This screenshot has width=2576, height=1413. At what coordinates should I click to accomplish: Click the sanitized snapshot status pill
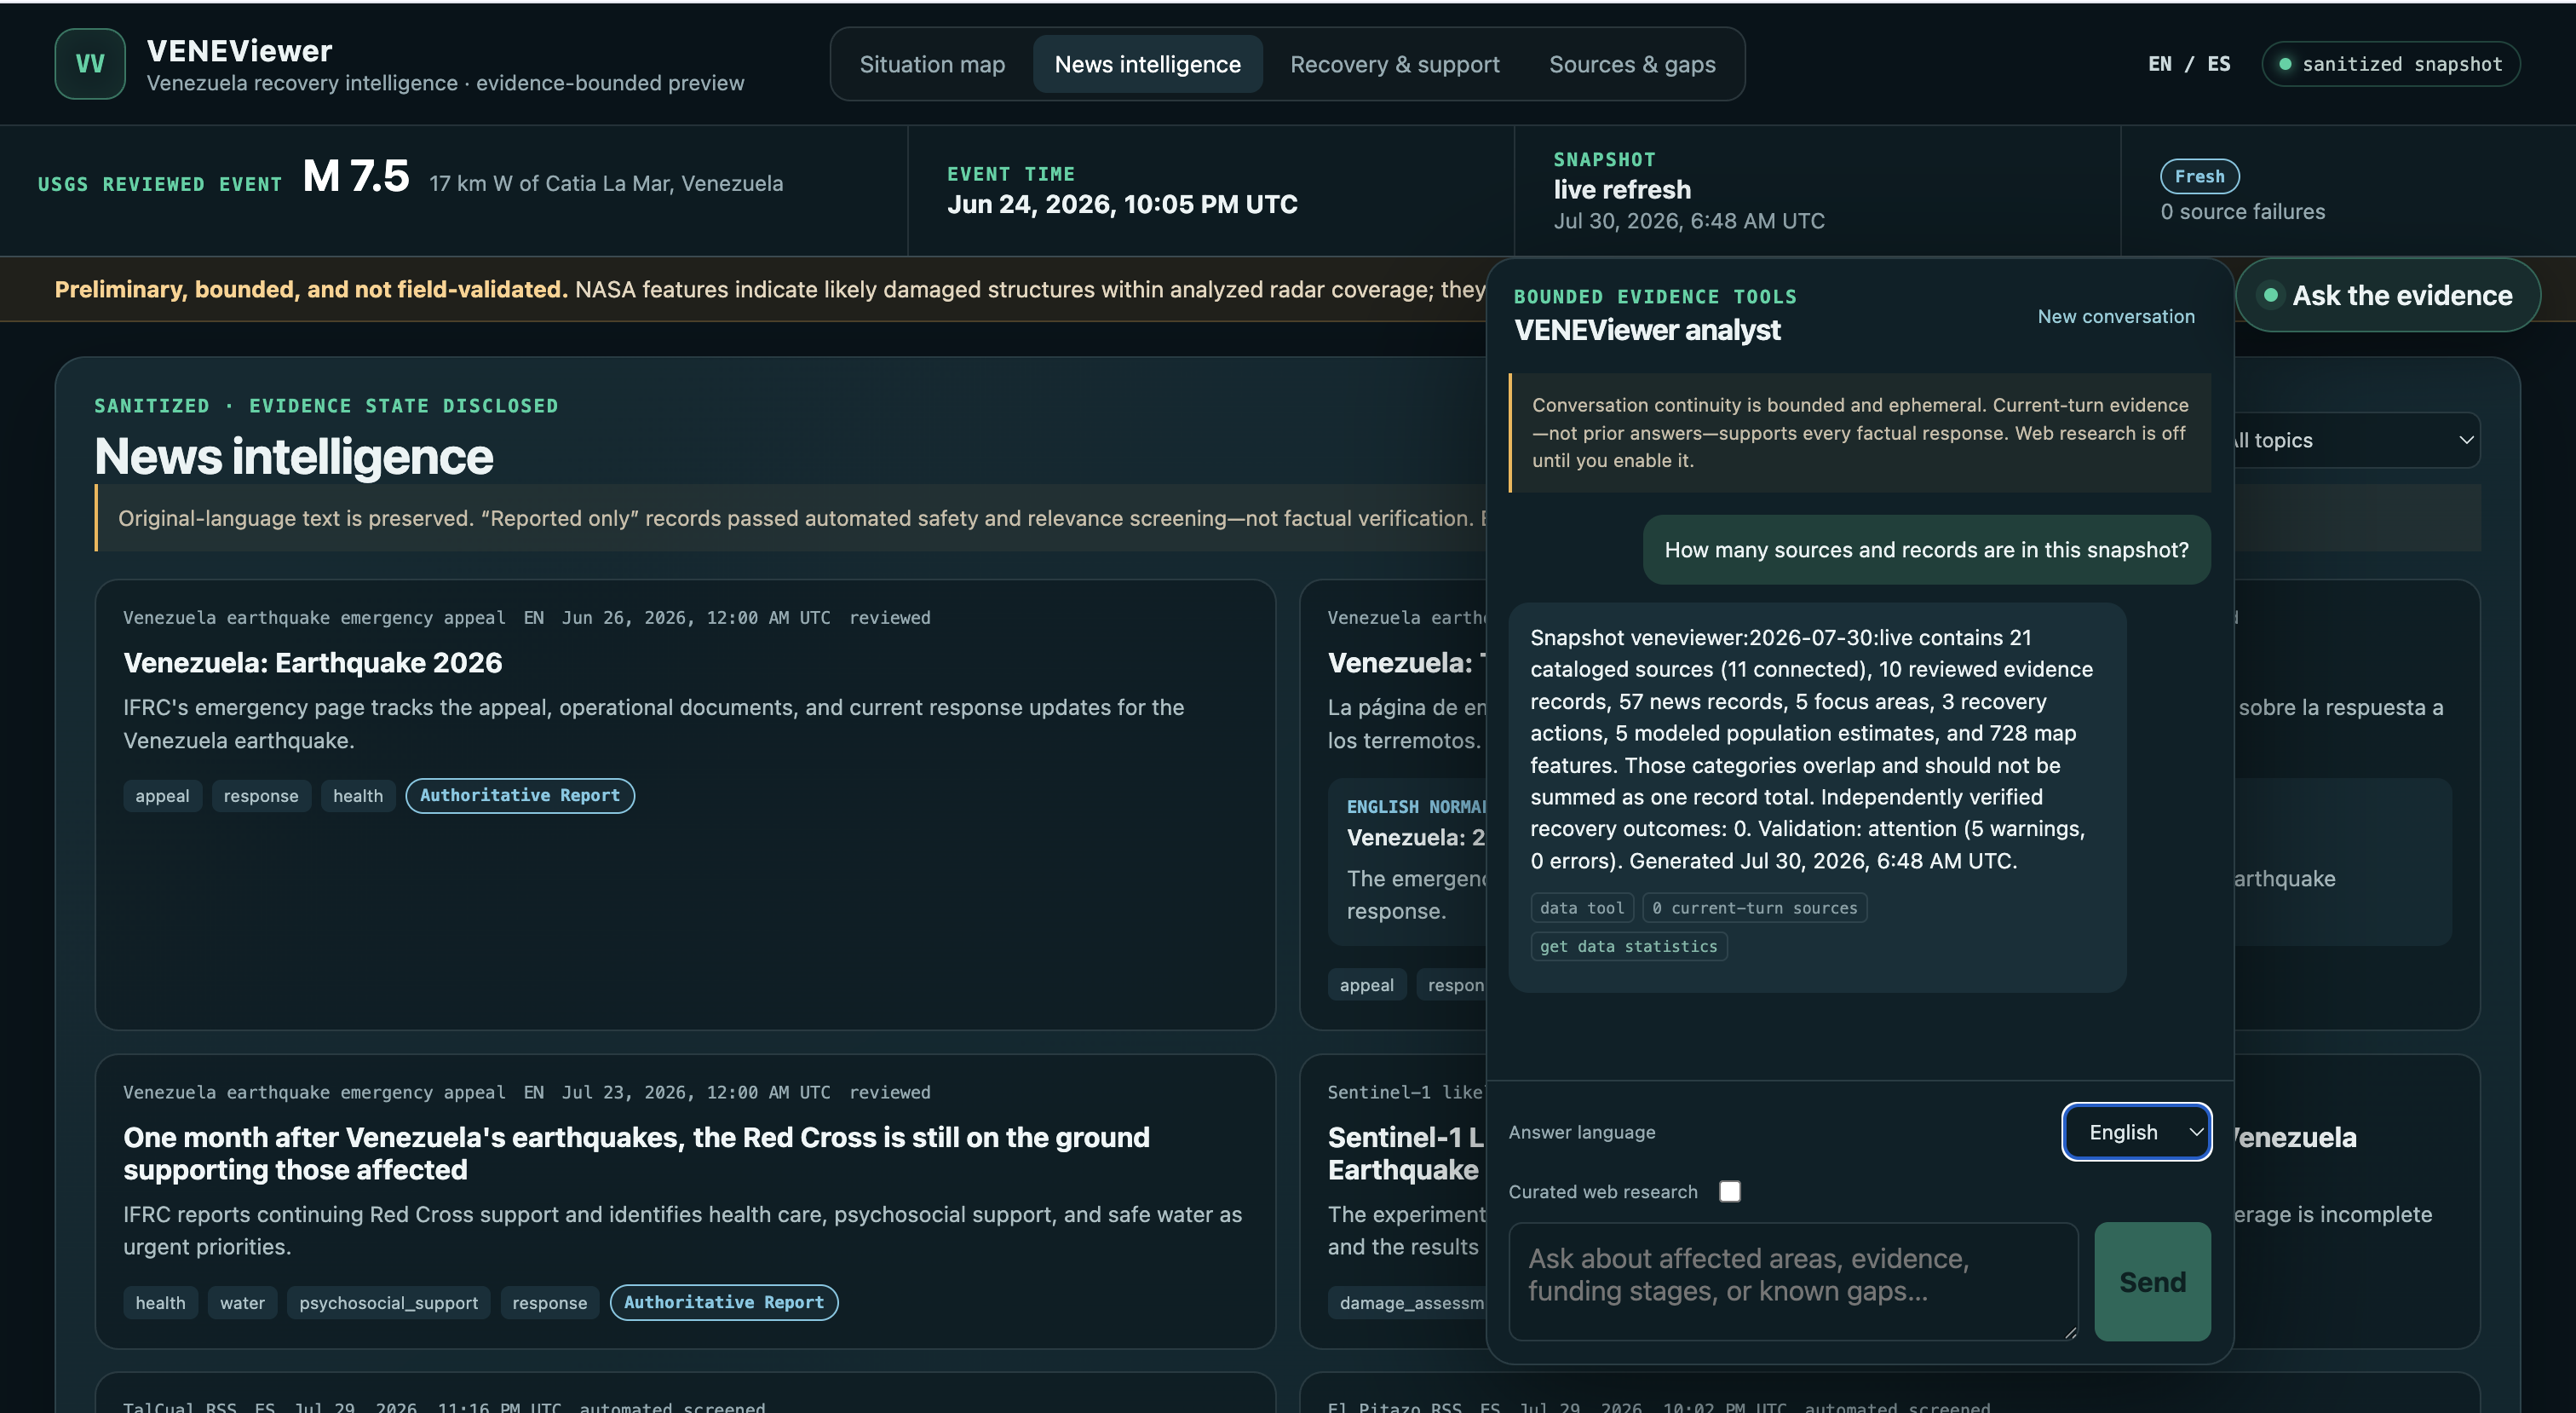coord(2390,64)
